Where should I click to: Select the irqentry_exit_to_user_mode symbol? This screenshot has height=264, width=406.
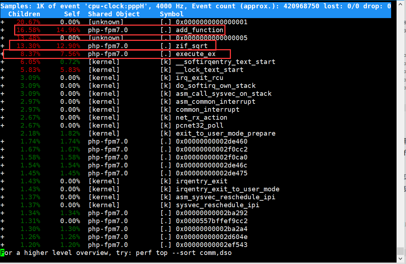228,189
